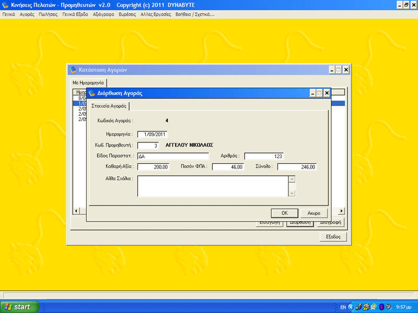Open the Windows start button
Viewport: 418px width, 313px height.
click(x=19, y=307)
